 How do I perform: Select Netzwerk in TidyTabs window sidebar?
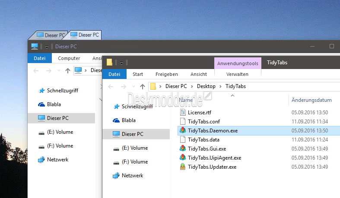132,176
